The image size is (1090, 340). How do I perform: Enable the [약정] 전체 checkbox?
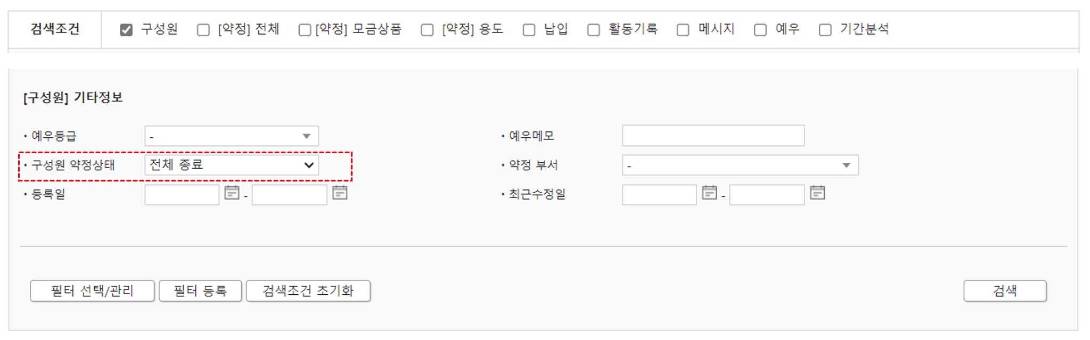(x=203, y=30)
